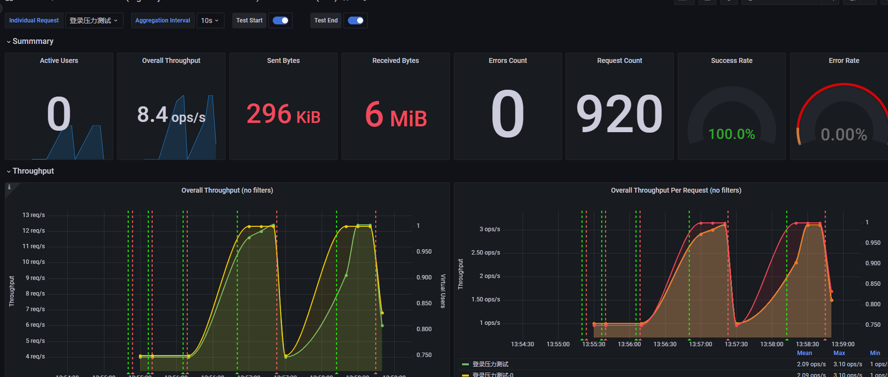Click info icon on Overall Throughput (no filters) panel
Screen dimensions: 888x377
tap(9, 187)
